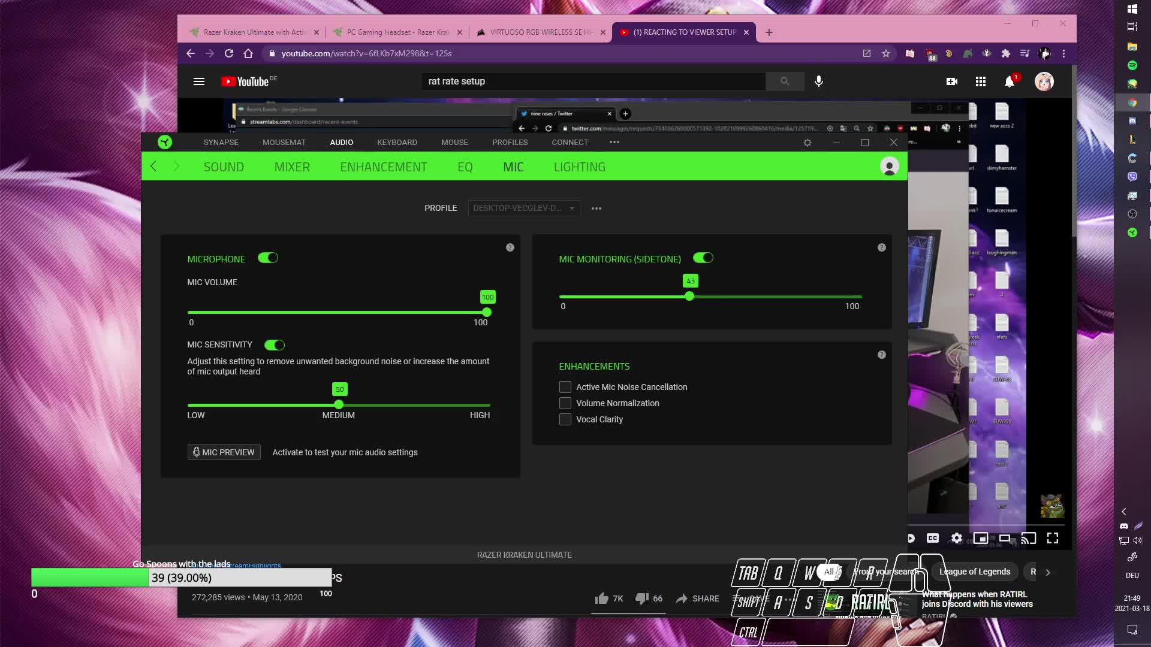Screen dimensions: 1151x647
Task: Switch to Virtuoso RGB Wireless browser tab
Action: 540,32
